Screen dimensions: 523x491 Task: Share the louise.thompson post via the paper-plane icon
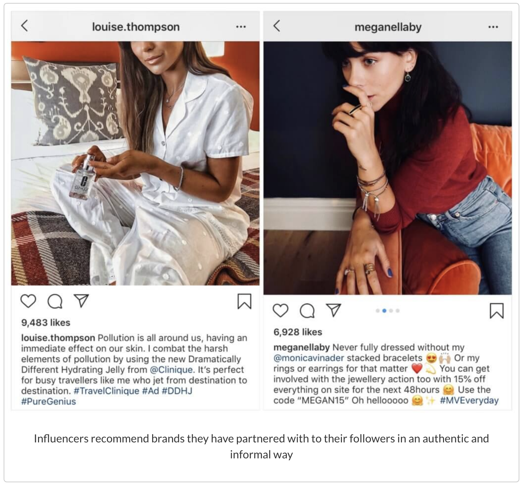tap(81, 301)
